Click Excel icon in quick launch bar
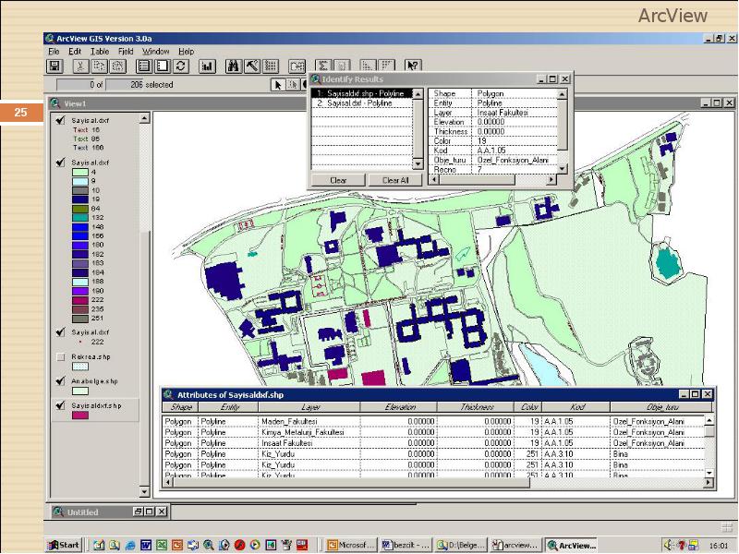This screenshot has height=554, width=739. pos(161,545)
